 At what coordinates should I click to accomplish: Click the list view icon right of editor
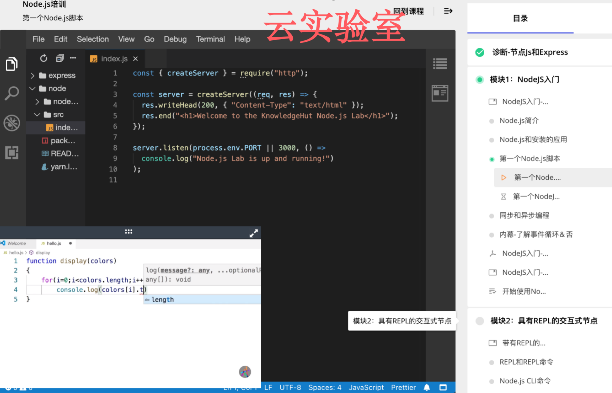click(440, 64)
